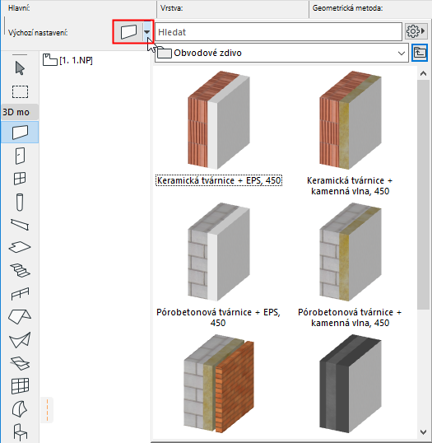Select the Skylight tool
432x443 pixels.
(x=20, y=363)
